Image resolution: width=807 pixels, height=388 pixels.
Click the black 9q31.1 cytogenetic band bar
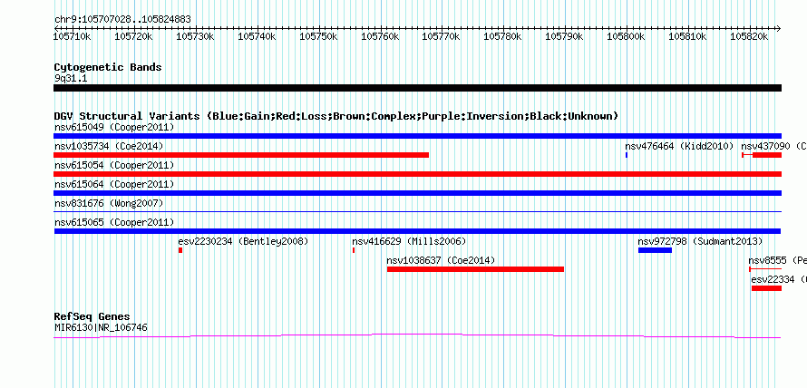pos(417,88)
